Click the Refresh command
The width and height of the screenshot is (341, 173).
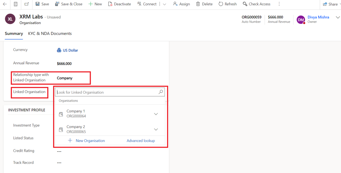point(227,4)
